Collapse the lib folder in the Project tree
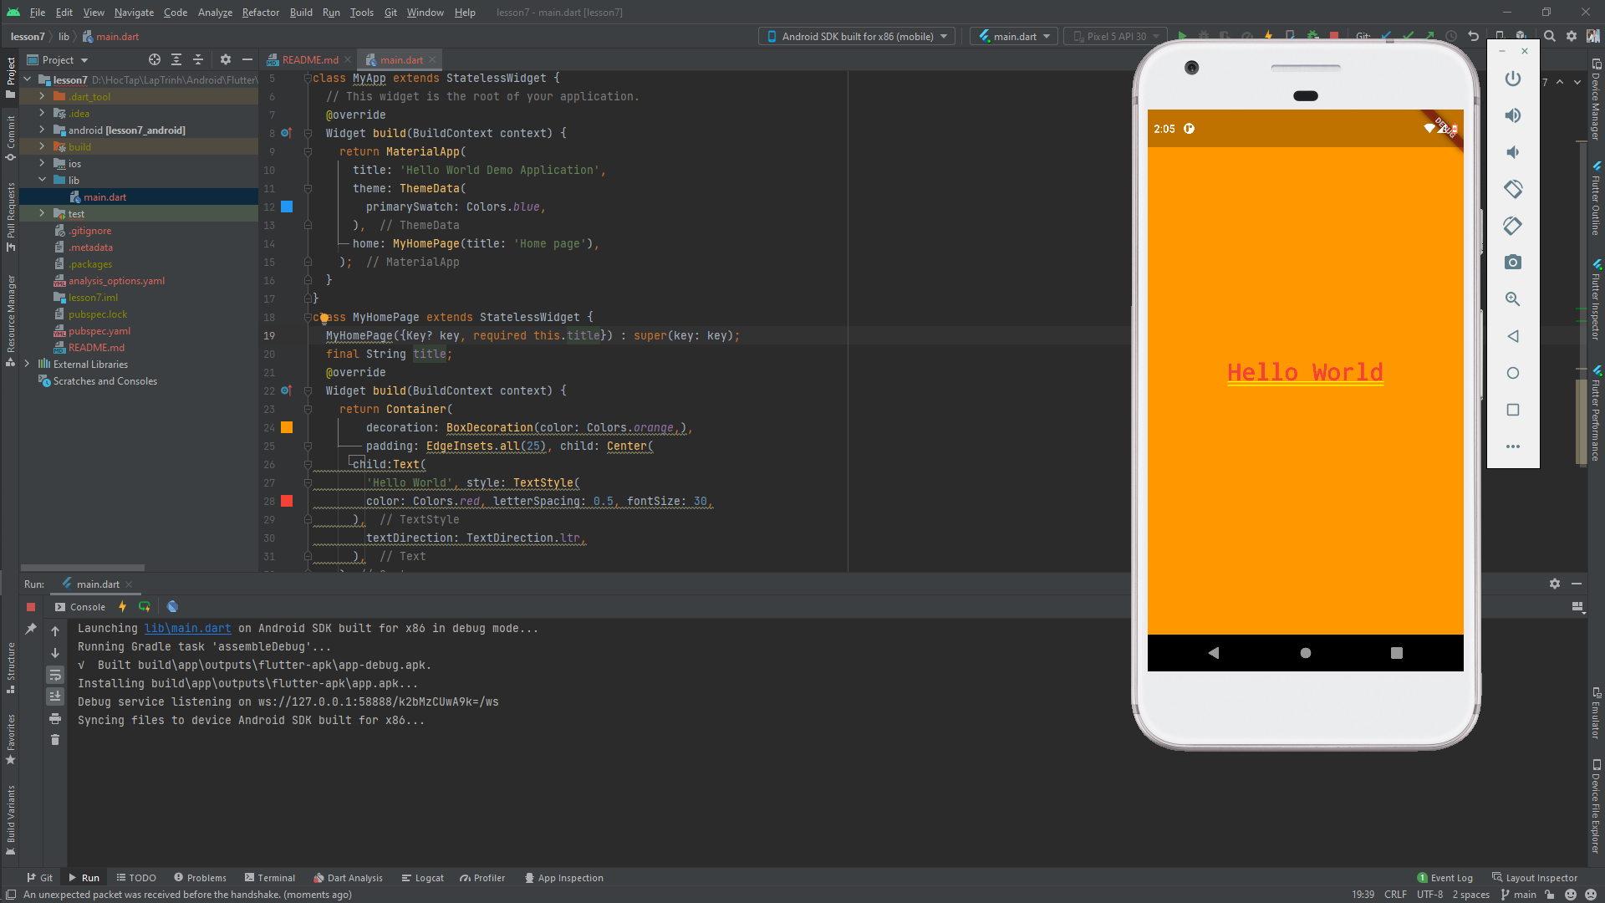The width and height of the screenshot is (1605, 903). [x=41, y=180]
